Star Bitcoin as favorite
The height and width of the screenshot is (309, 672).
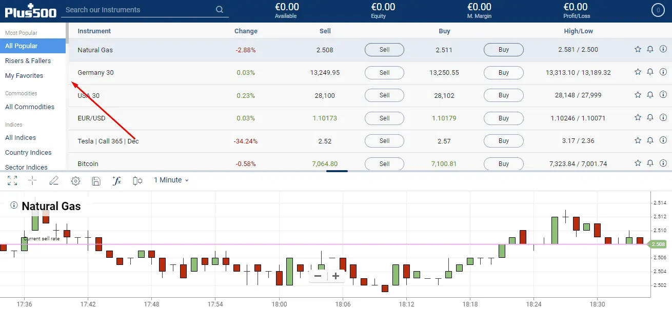(638, 163)
